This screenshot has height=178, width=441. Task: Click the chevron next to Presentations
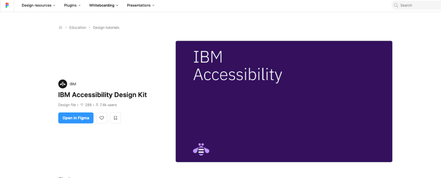pyautogui.click(x=154, y=5)
